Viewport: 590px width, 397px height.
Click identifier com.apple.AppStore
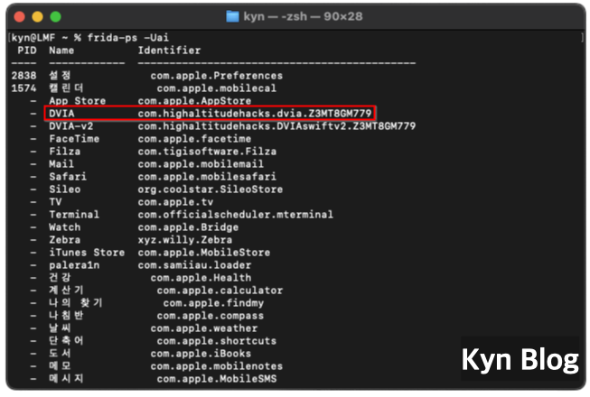(x=194, y=101)
